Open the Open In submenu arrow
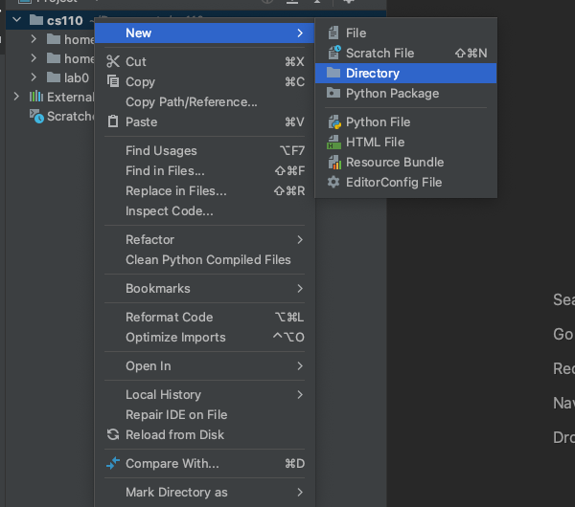Screen dimensions: 575x507 (x=300, y=365)
